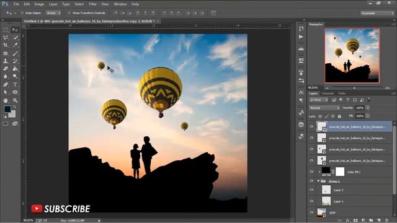Image resolution: width=397 pixels, height=223 pixels.
Task: Select the Move tool in toolbox
Action: pyautogui.click(x=15, y=30)
